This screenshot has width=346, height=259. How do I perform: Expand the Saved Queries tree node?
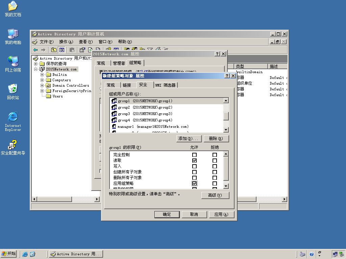35,64
